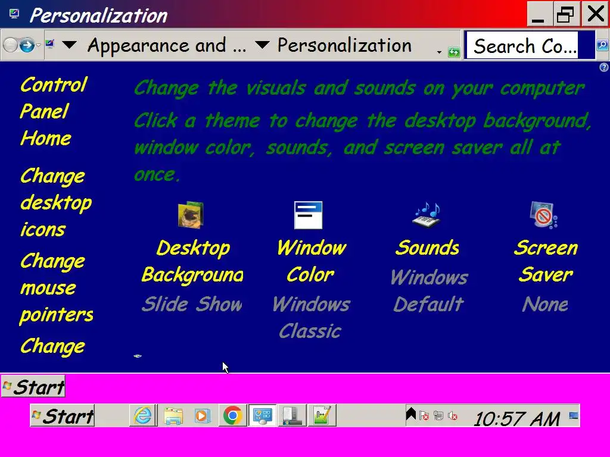Screen dimensions: 610x457
Task: Click Personalization breadcrumb in address bar
Action: tap(344, 45)
